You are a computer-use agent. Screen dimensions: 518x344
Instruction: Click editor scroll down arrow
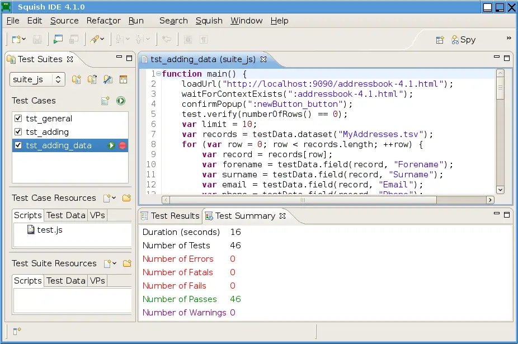point(500,190)
